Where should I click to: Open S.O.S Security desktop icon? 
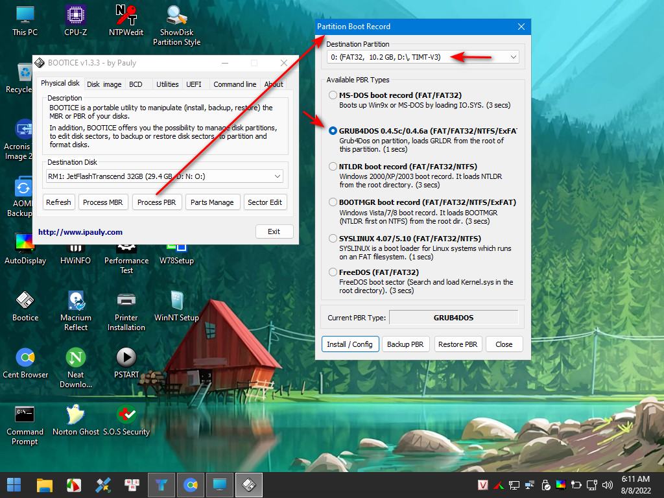[126, 420]
